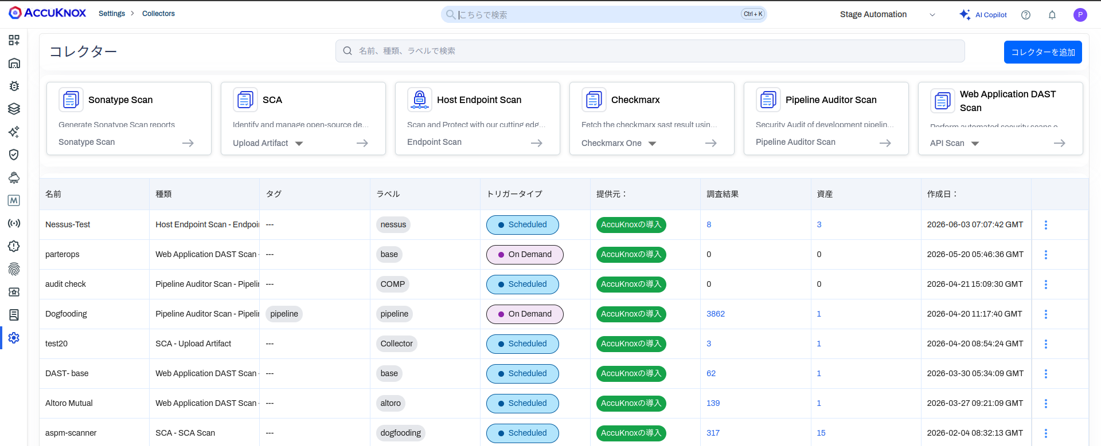Screen dimensions: 1101x446
Task: Open the shield check compliance icon
Action: (14, 155)
